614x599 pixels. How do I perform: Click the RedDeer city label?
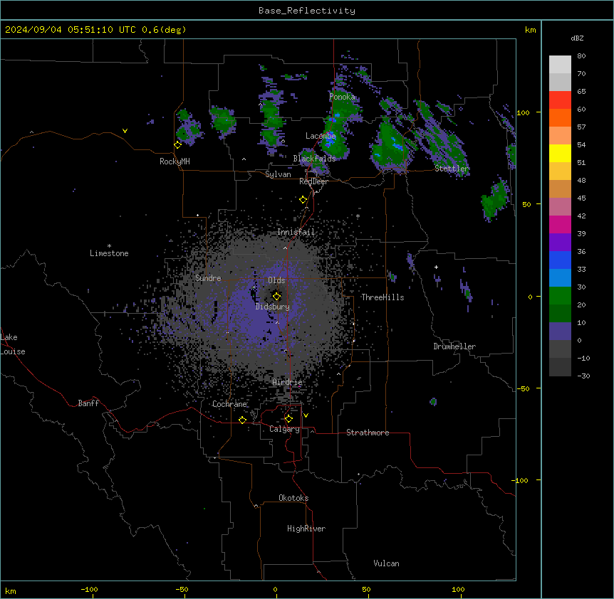[313, 181]
